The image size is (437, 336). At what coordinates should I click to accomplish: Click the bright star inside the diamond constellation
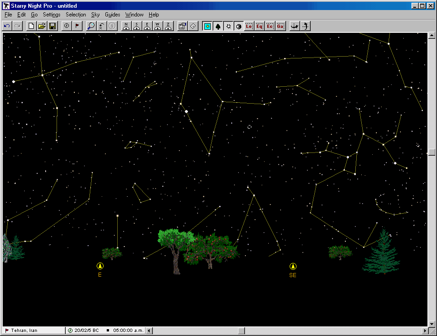(x=187, y=111)
